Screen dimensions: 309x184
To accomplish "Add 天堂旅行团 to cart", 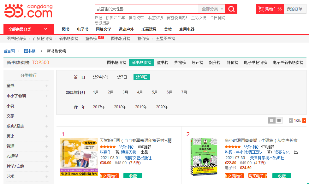I will [x=109, y=176].
